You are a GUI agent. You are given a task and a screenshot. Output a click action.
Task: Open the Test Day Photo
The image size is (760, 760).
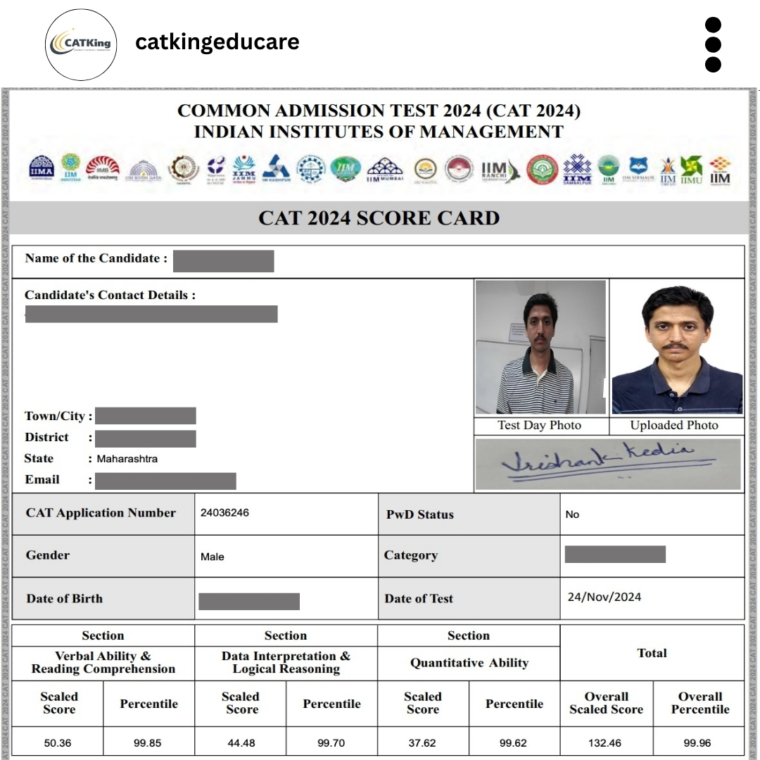(540, 347)
